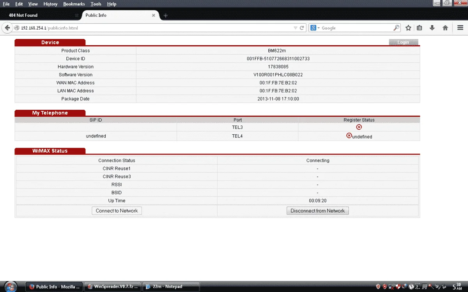Select the Package Date 2013-11-08 17:10:00
The image size is (468, 292).
278,99
